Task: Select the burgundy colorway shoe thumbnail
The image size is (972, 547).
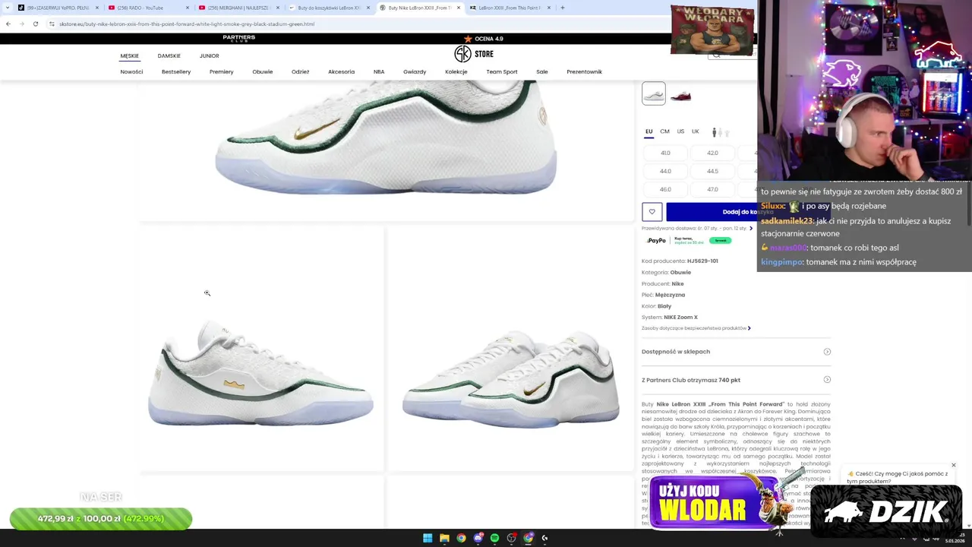Action: pos(681,96)
